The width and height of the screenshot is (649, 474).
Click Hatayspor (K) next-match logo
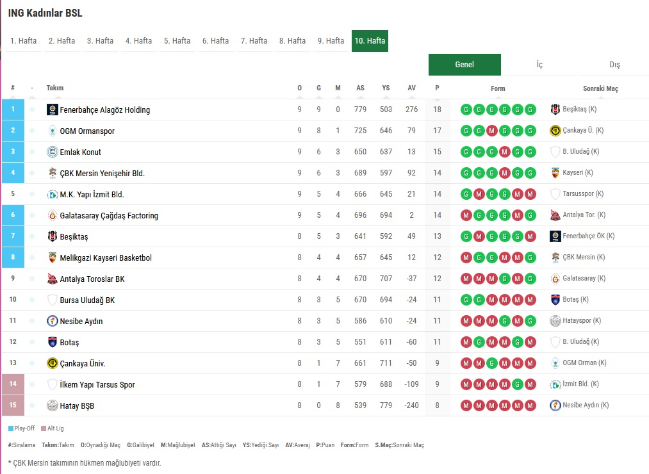[x=555, y=320]
